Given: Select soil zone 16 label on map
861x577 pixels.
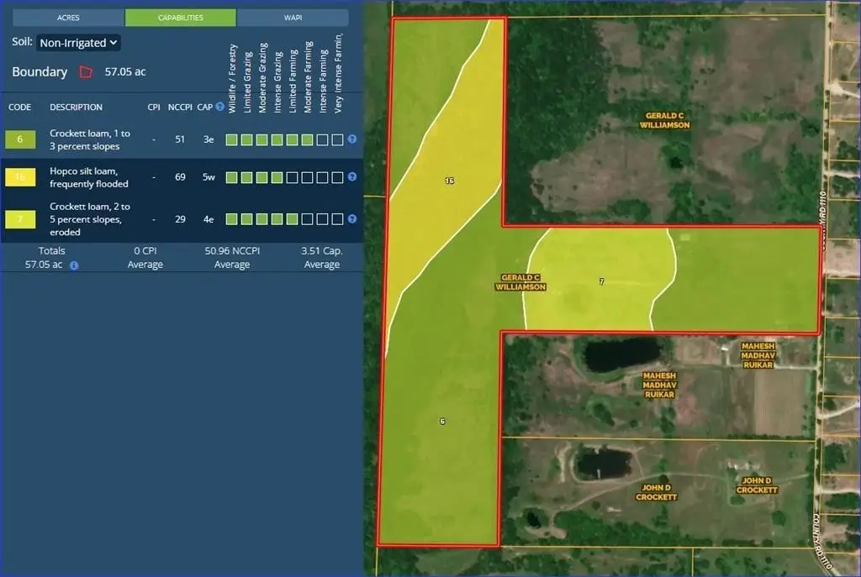Looking at the screenshot, I should tap(450, 181).
